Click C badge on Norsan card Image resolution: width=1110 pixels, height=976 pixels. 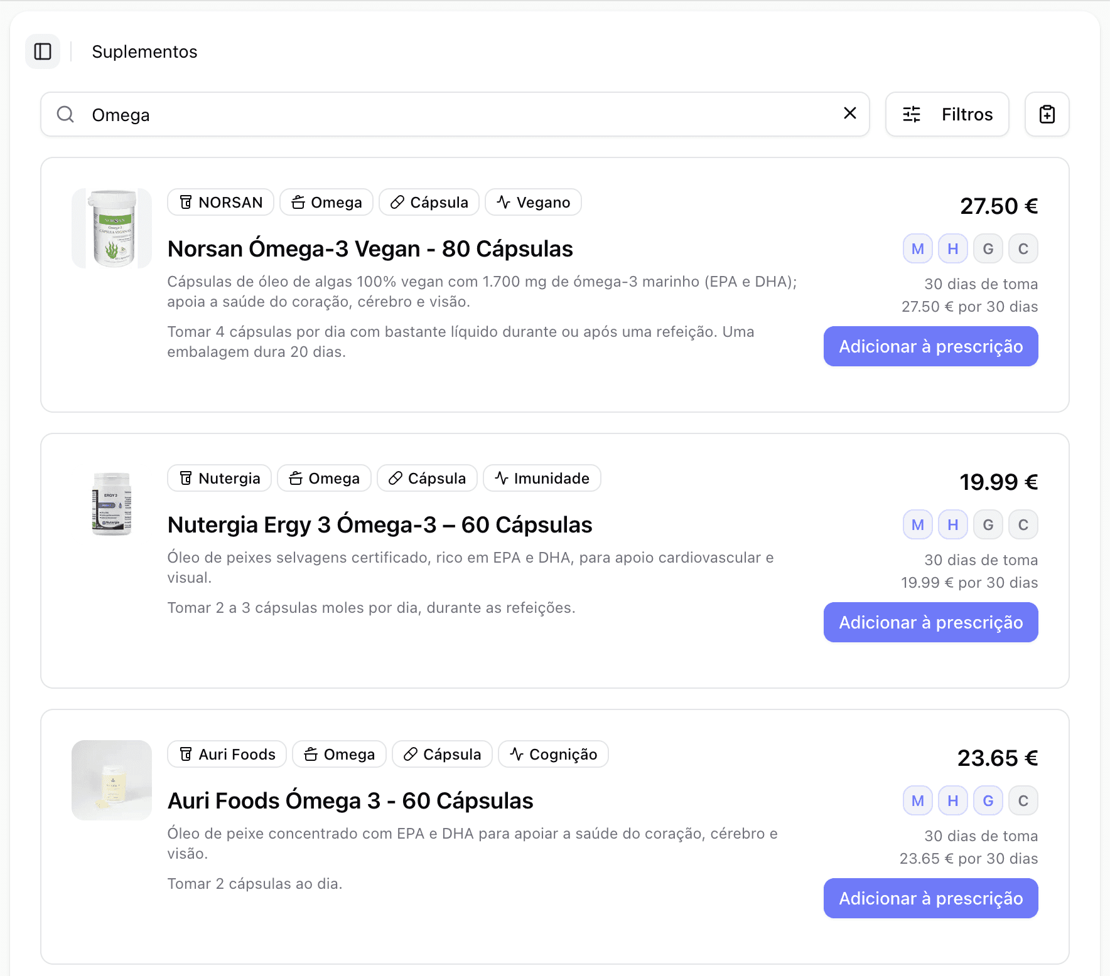coord(1023,248)
